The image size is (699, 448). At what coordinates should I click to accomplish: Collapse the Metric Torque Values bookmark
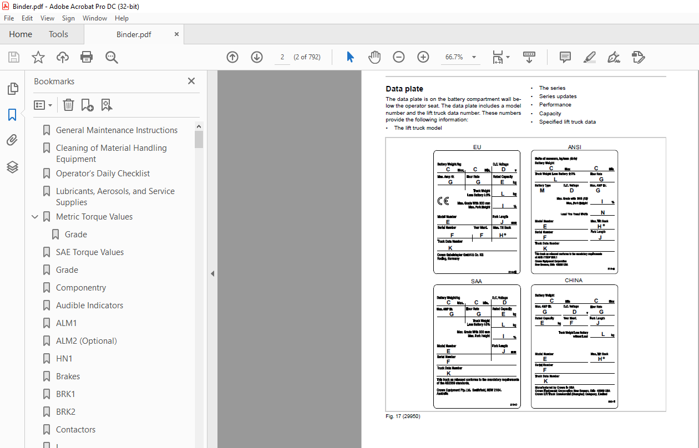[35, 217]
